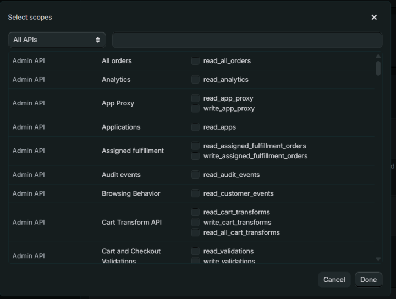Check the read_validations checkbox
The height and width of the screenshot is (300, 396).
[195, 252]
